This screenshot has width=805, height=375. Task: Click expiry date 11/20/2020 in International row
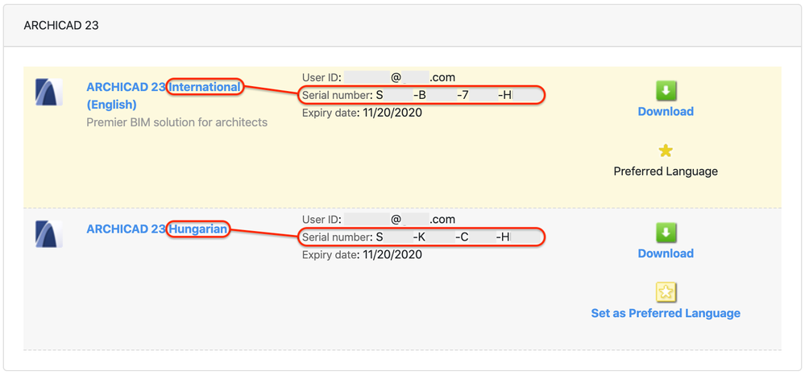pos(392,113)
